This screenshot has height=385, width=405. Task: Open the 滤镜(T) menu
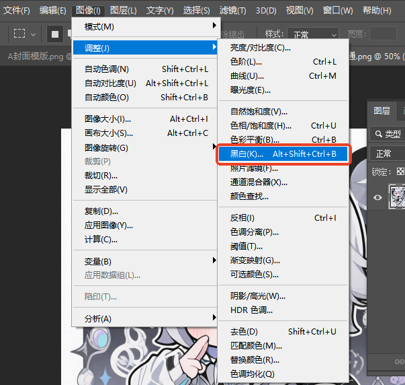coord(232,10)
